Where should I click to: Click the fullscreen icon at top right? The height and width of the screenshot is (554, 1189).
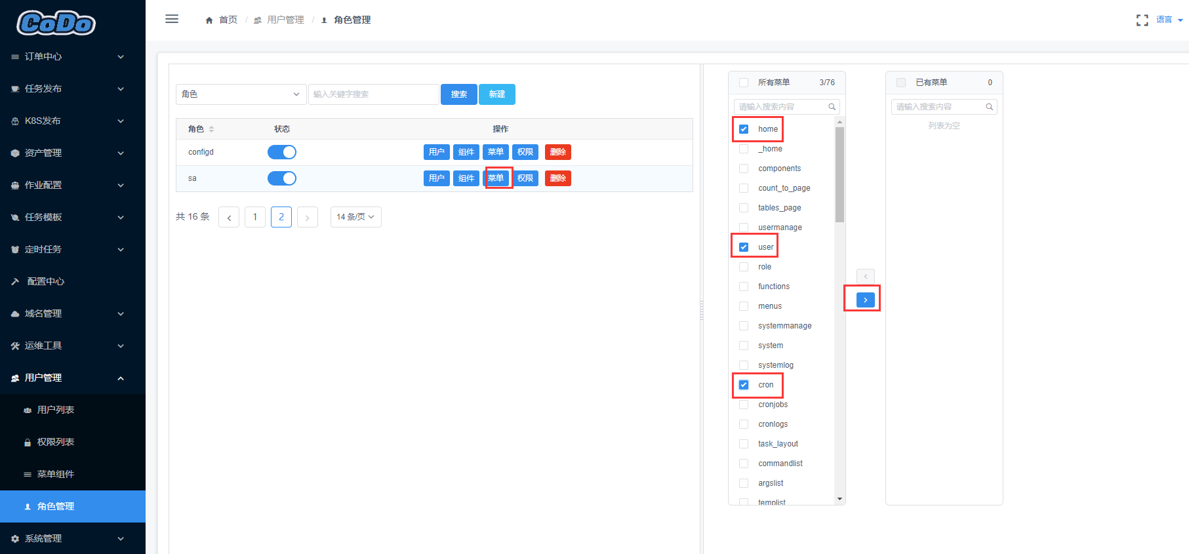pyautogui.click(x=1142, y=20)
